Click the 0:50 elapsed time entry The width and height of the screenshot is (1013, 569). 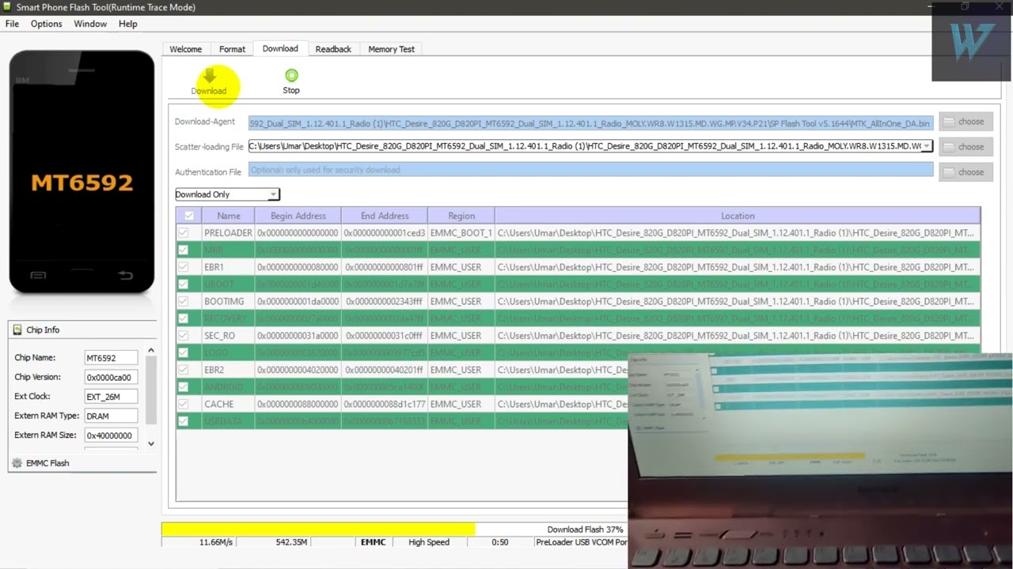(499, 542)
